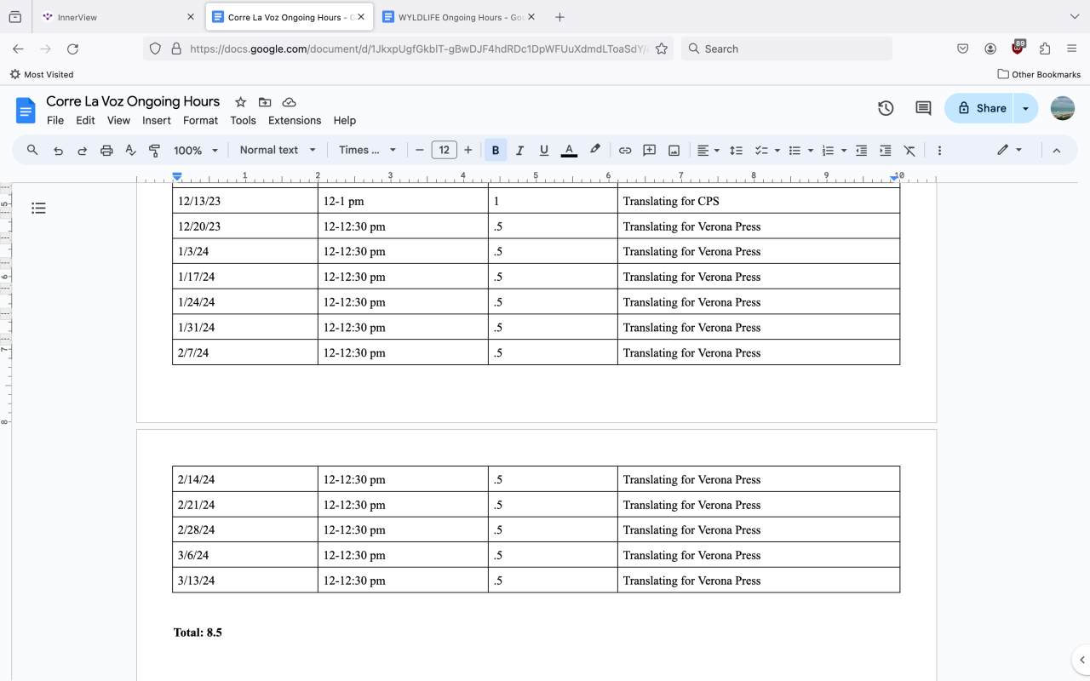Click the print icon in toolbar
The height and width of the screenshot is (681, 1090).
click(x=106, y=151)
